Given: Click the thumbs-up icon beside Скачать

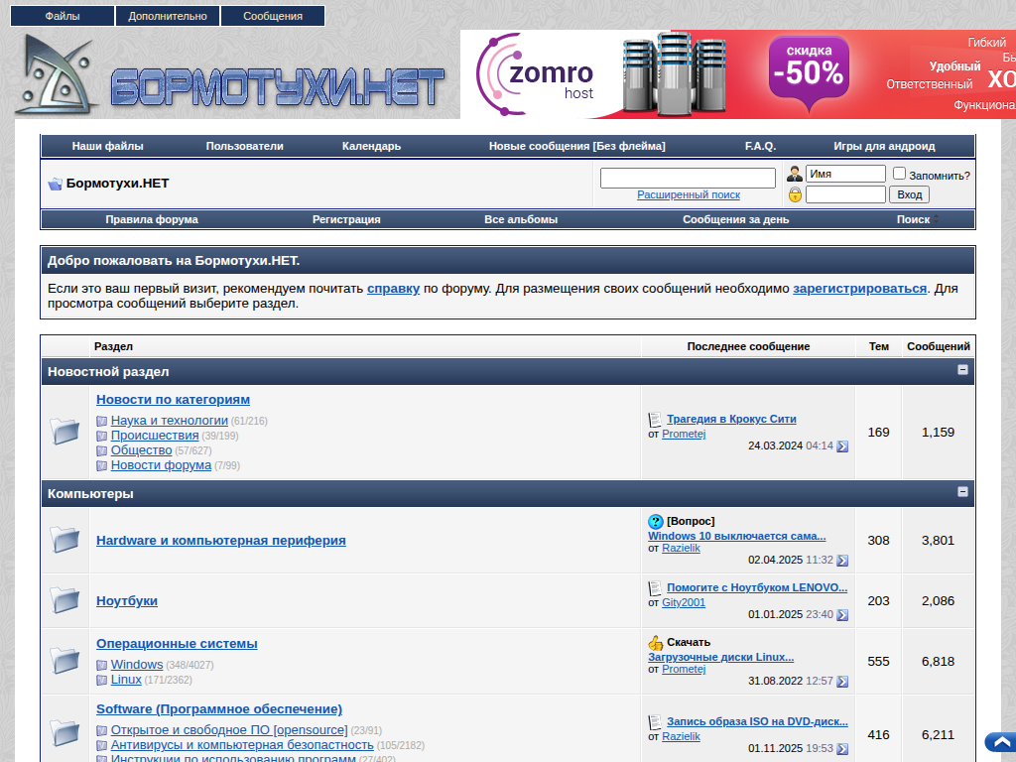Looking at the screenshot, I should 655,642.
